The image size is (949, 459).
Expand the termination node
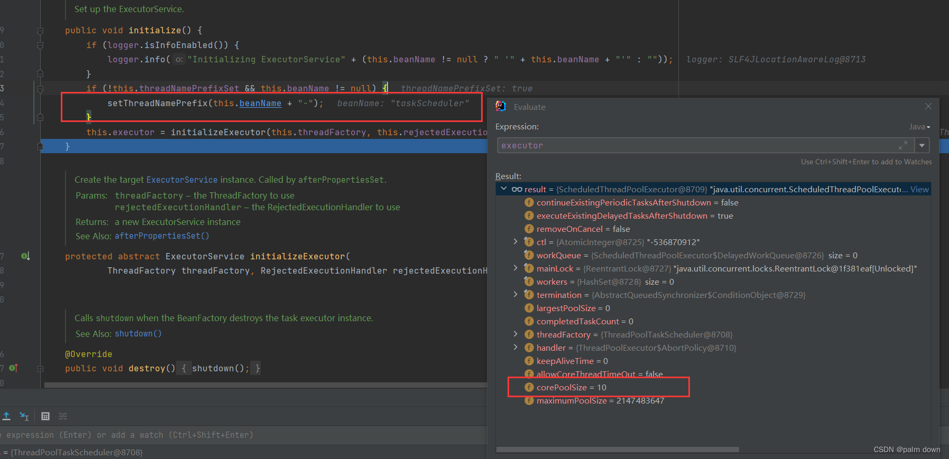coord(515,295)
